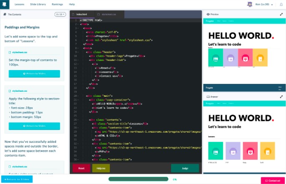Click the book icon beside Answer

click(x=208, y=96)
